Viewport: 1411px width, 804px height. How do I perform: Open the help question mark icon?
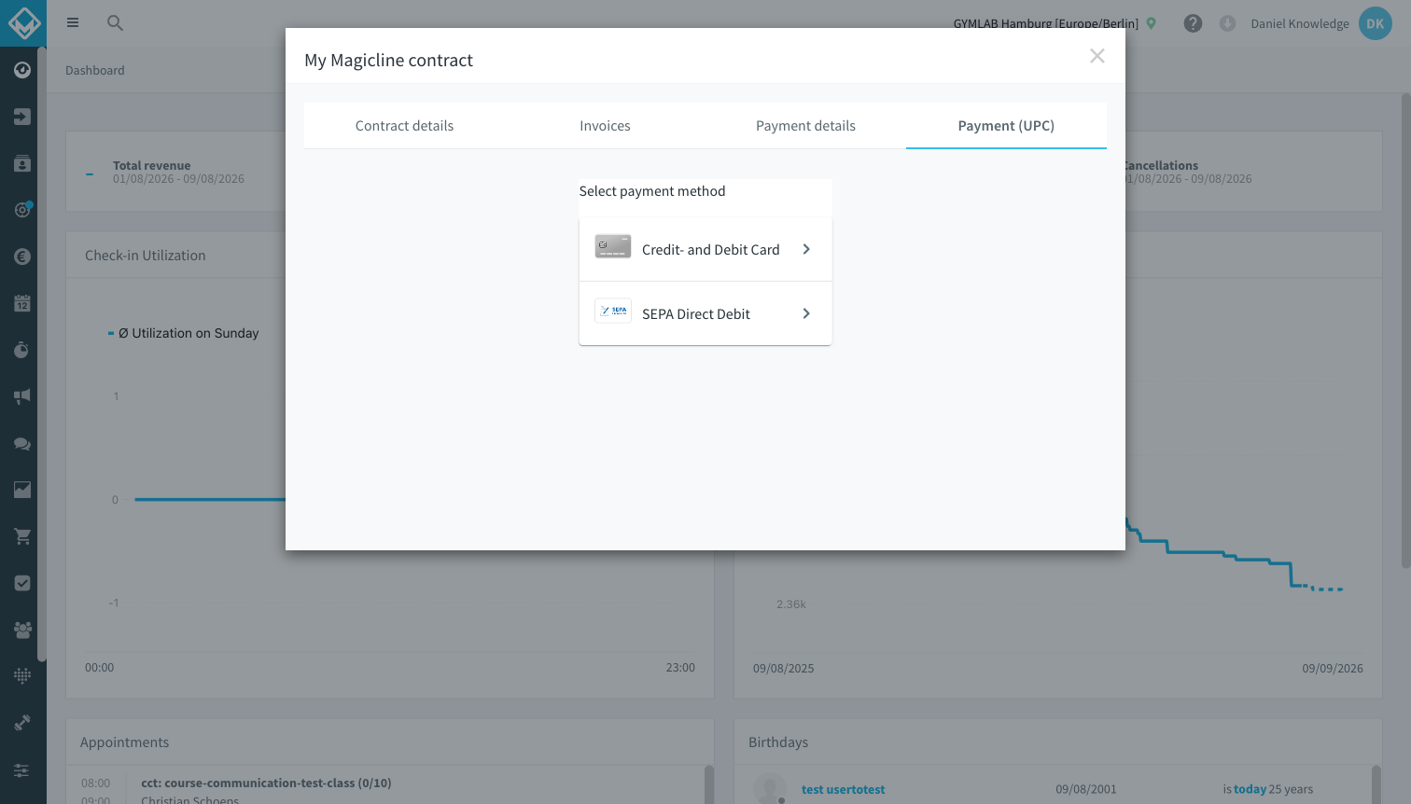tap(1193, 23)
